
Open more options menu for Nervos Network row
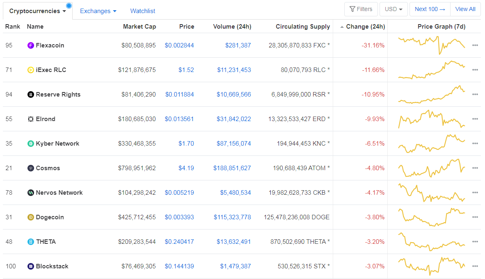tap(475, 193)
